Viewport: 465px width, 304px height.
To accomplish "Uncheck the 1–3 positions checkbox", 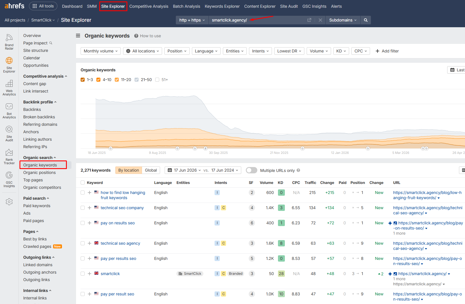I will click(x=83, y=80).
